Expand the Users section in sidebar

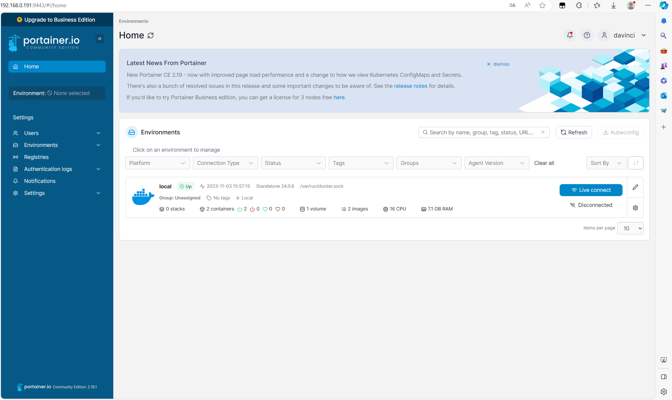click(x=57, y=133)
